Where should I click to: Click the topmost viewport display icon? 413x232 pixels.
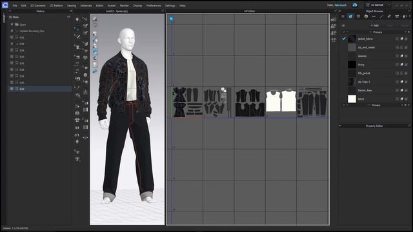pos(95,19)
